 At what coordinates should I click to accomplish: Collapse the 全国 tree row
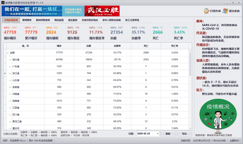[7, 53]
